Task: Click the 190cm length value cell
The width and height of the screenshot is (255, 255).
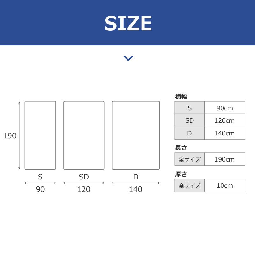Action: coord(225,159)
